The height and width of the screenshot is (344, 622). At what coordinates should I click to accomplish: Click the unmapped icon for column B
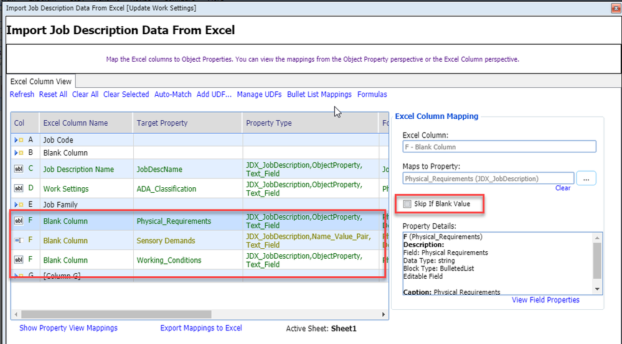tap(19, 152)
